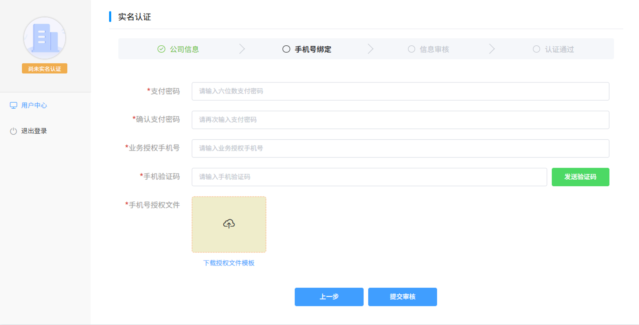Click the circle icon for 手机号绑定 step
The image size is (639, 325).
pos(286,49)
